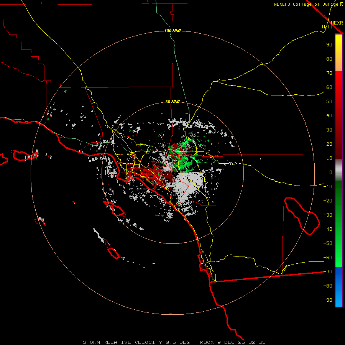Click the 80 value on the velocity scale
Image resolution: width=345 pixels, height=345 pixels.
pyautogui.click(x=329, y=59)
